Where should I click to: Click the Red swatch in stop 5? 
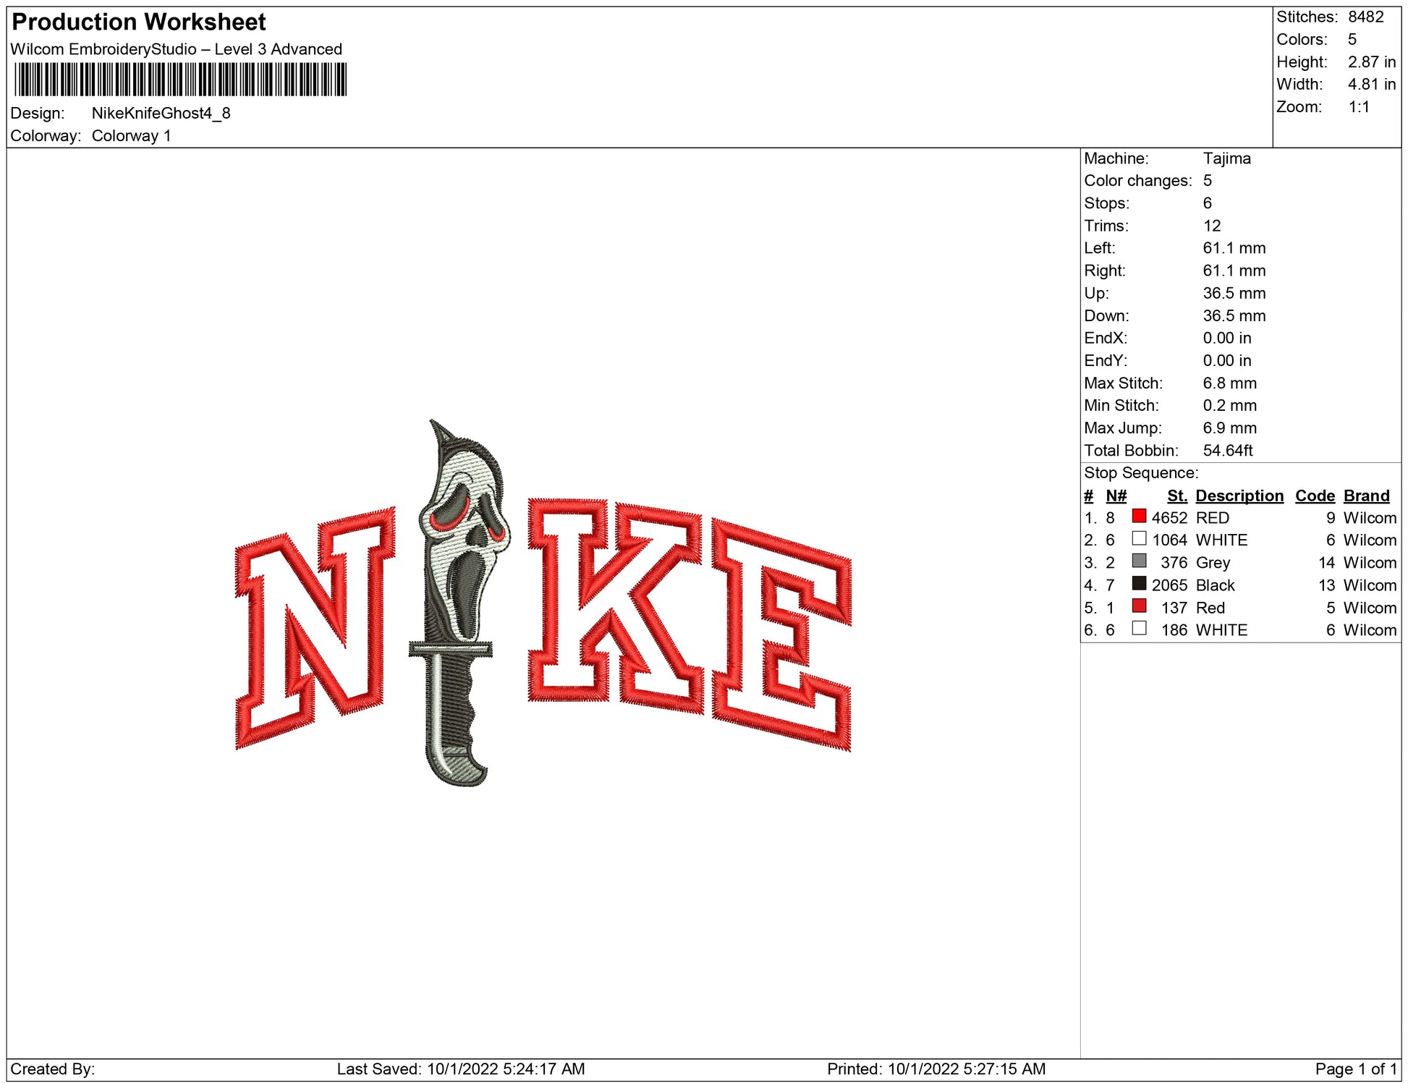(x=1139, y=606)
